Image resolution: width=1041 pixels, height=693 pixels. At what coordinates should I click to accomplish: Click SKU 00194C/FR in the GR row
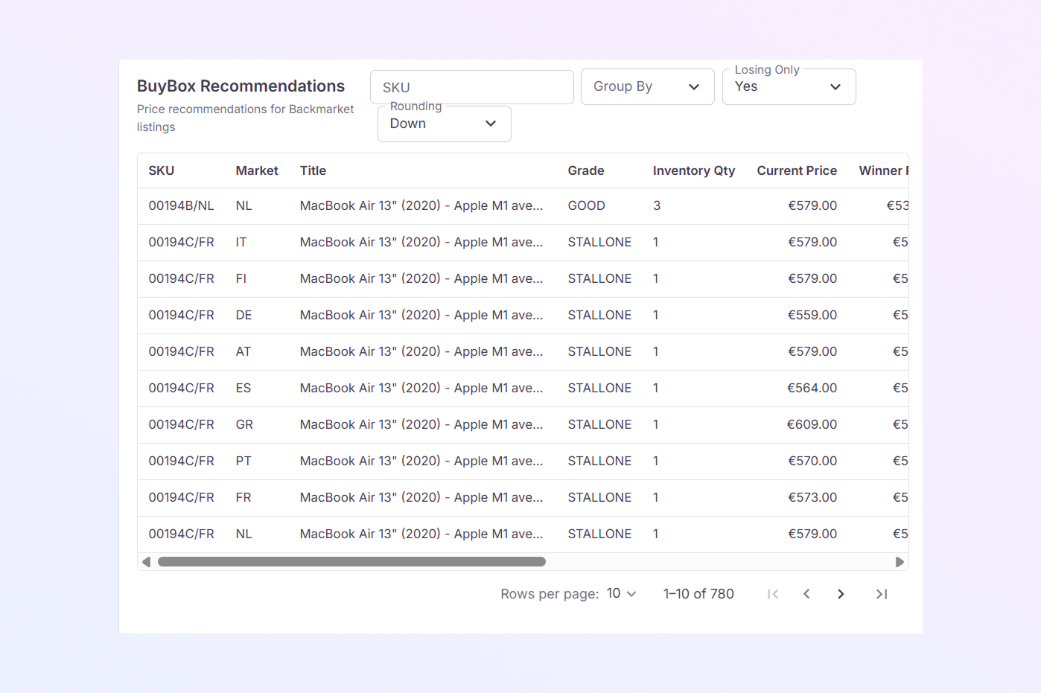point(181,424)
